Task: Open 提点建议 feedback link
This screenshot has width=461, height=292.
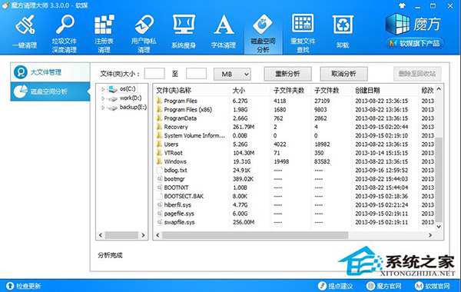Action: tap(335, 286)
